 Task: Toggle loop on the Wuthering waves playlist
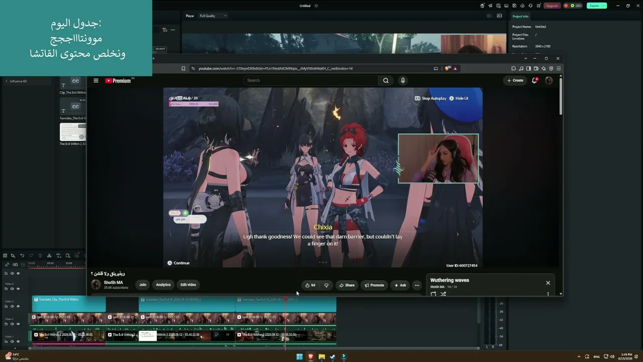(433, 294)
